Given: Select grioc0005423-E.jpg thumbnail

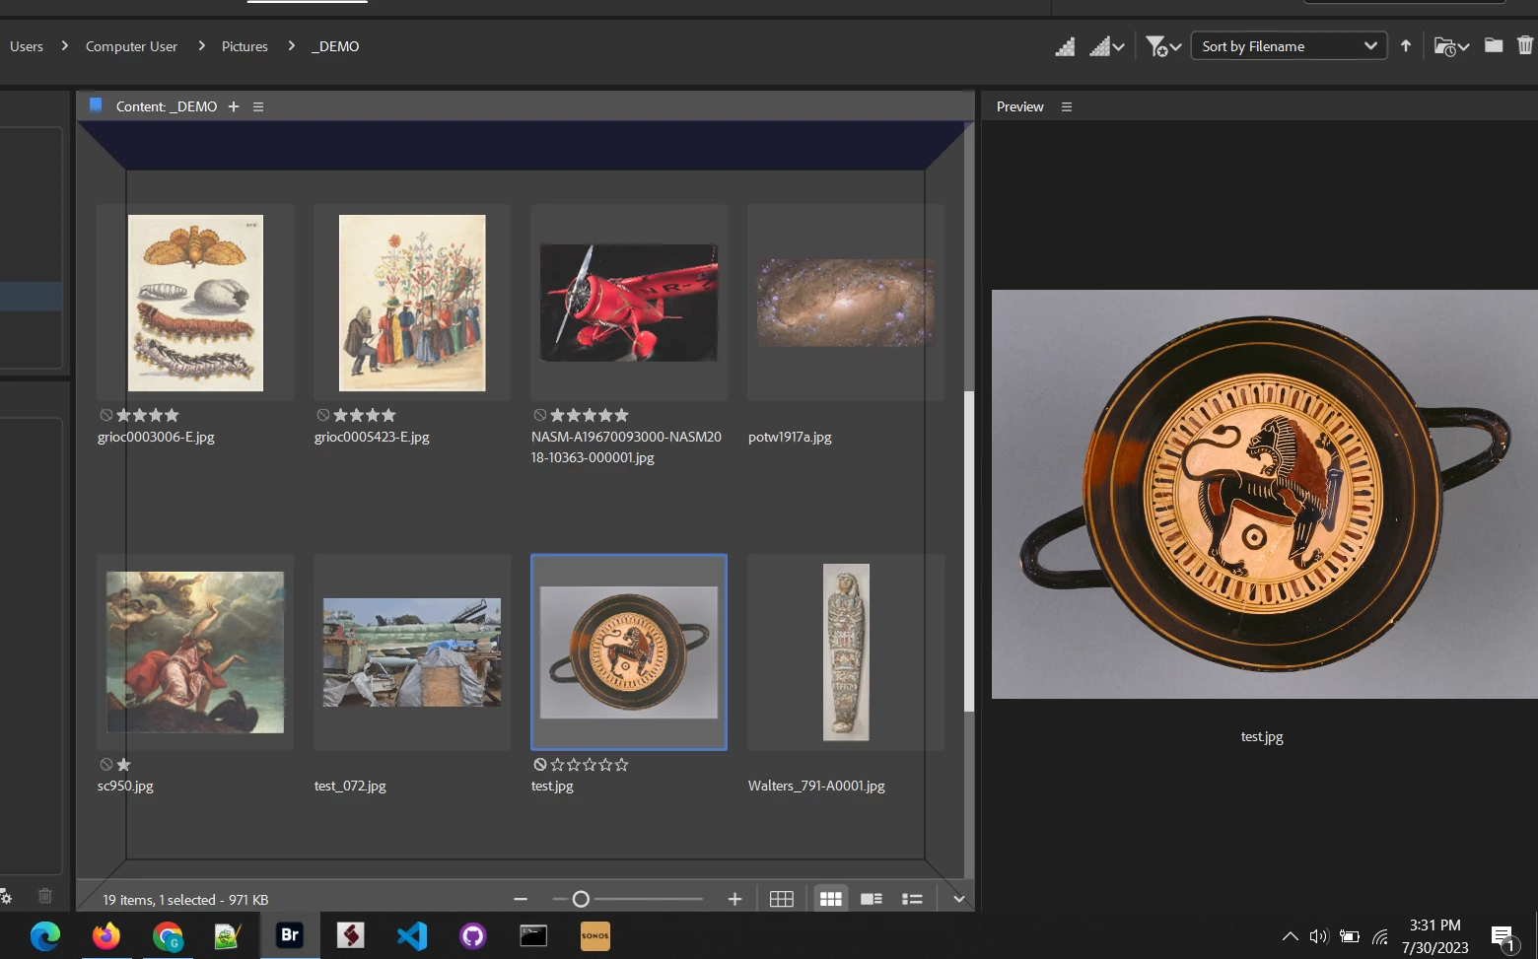Looking at the screenshot, I should click(x=412, y=303).
